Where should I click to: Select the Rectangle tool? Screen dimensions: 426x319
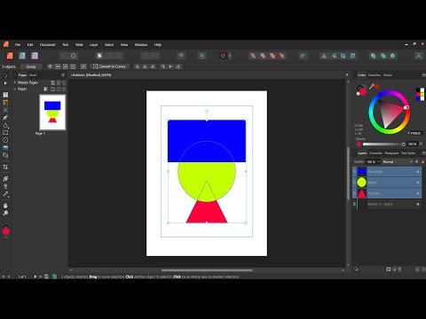(x=5, y=133)
